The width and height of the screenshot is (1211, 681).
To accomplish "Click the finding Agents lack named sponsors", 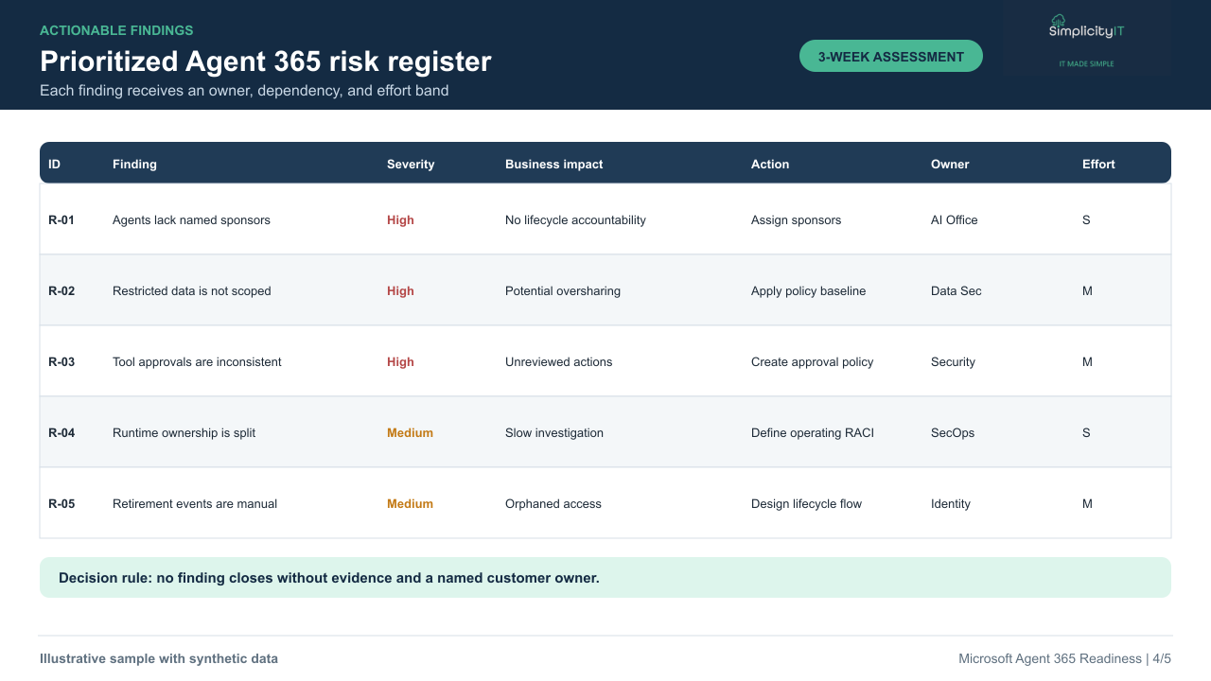I will tap(191, 219).
